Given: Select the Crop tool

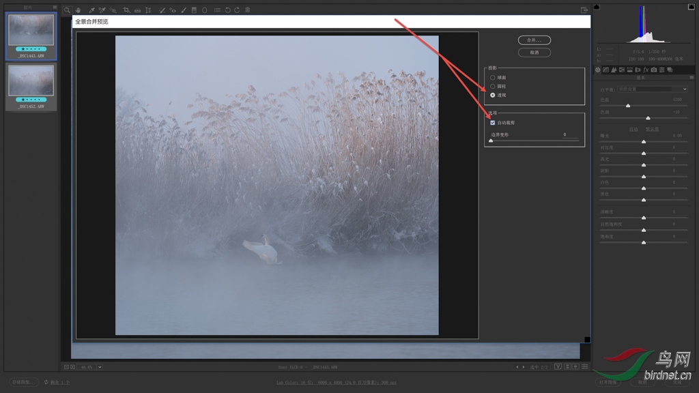Looking at the screenshot, I should pyautogui.click(x=126, y=10).
